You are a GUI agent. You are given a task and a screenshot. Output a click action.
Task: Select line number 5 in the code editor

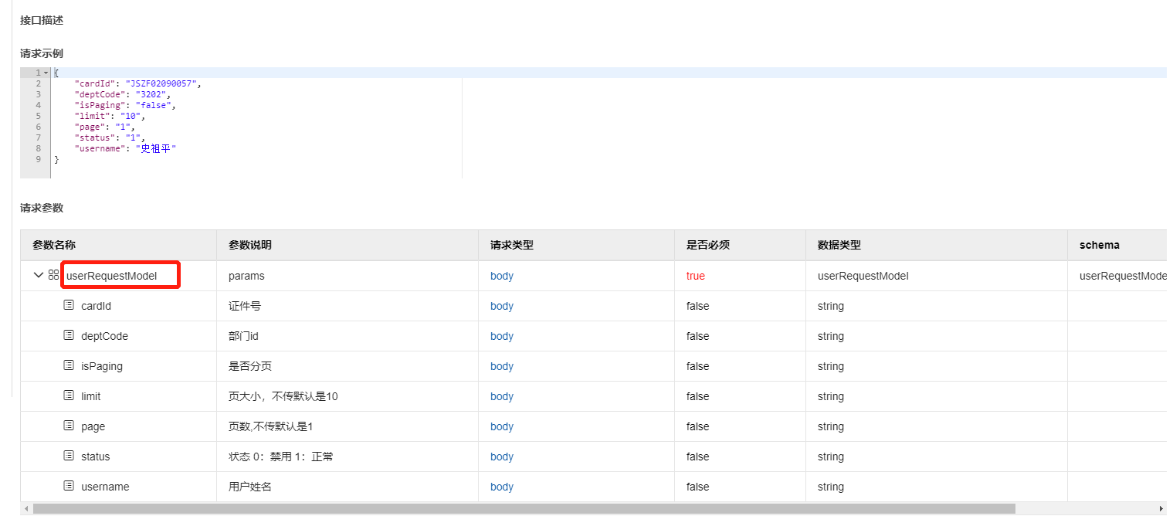pyautogui.click(x=38, y=115)
